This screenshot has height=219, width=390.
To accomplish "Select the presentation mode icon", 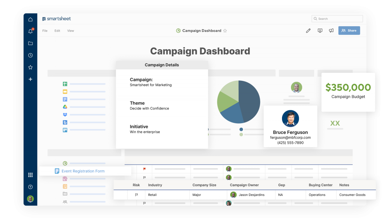I will [320, 30].
